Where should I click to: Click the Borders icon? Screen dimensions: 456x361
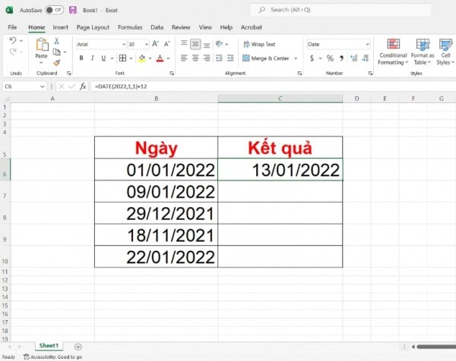122,58
